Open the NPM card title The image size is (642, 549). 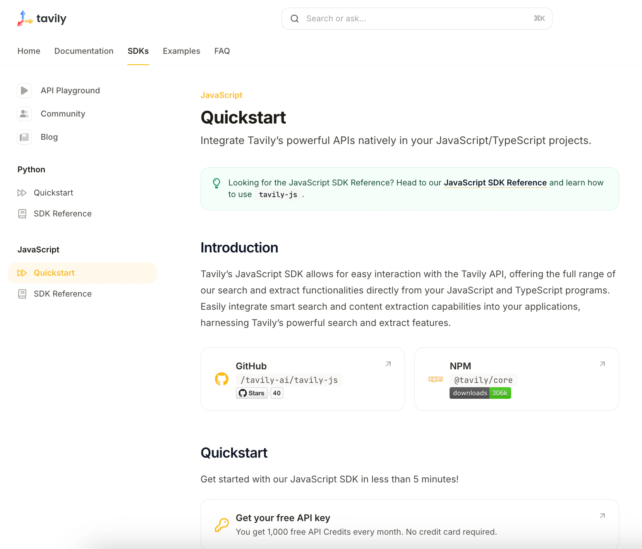pyautogui.click(x=460, y=366)
